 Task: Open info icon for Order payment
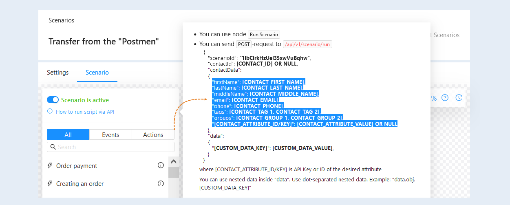161,165
